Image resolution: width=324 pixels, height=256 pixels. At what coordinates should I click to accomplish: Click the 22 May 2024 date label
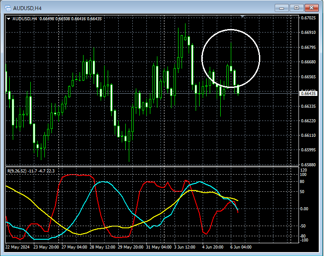[x=18, y=247]
